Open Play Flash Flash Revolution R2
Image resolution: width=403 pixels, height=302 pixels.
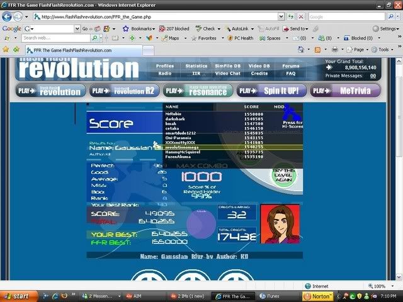[x=123, y=91]
